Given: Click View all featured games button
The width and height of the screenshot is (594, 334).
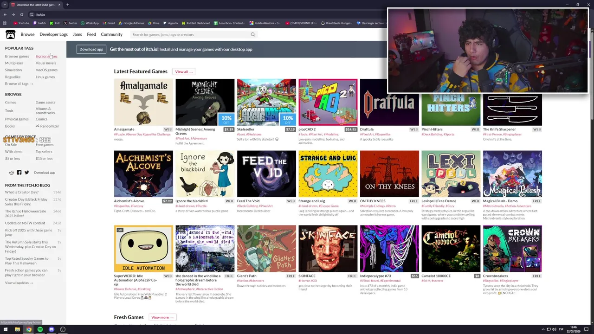Looking at the screenshot, I should point(184,71).
